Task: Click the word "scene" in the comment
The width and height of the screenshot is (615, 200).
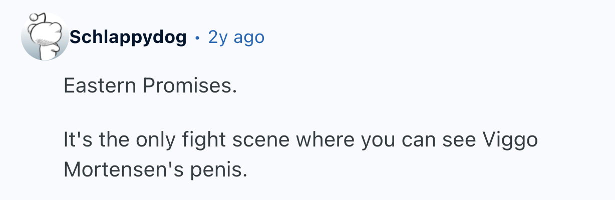Action: pyautogui.click(x=297, y=140)
